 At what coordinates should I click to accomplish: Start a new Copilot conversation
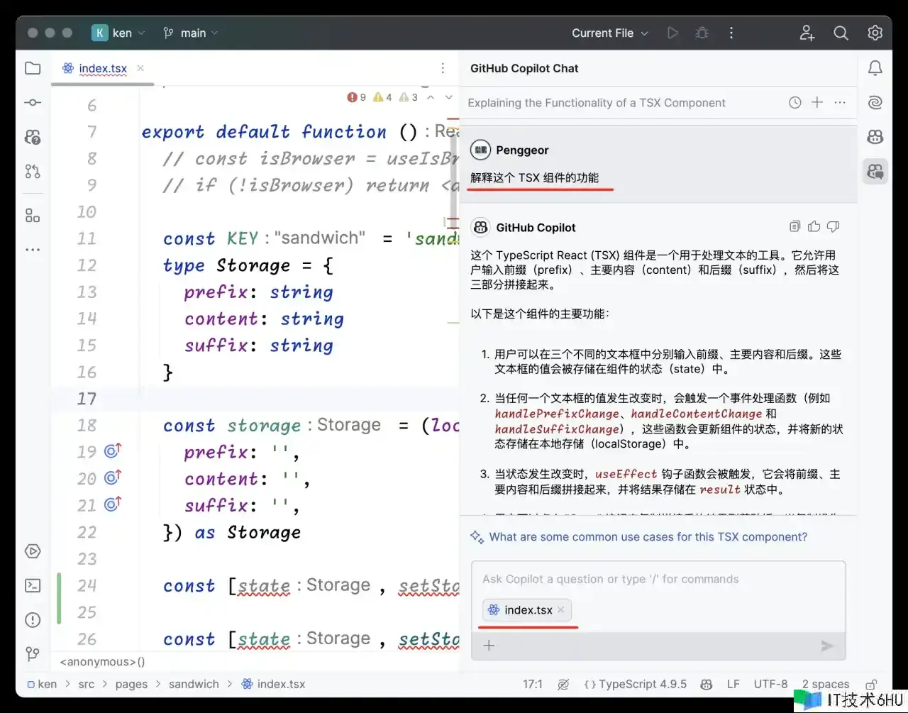[x=817, y=103]
